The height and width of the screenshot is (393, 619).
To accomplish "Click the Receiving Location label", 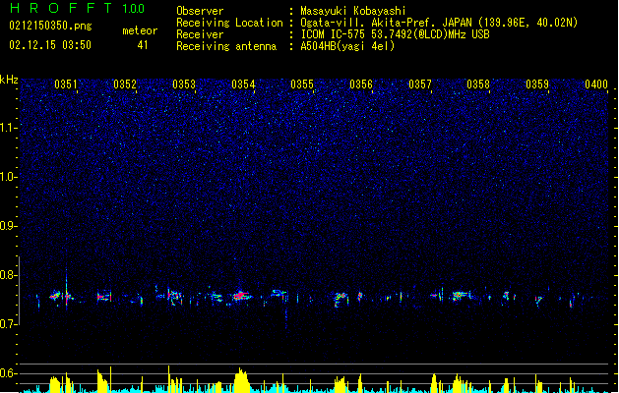I will (229, 23).
